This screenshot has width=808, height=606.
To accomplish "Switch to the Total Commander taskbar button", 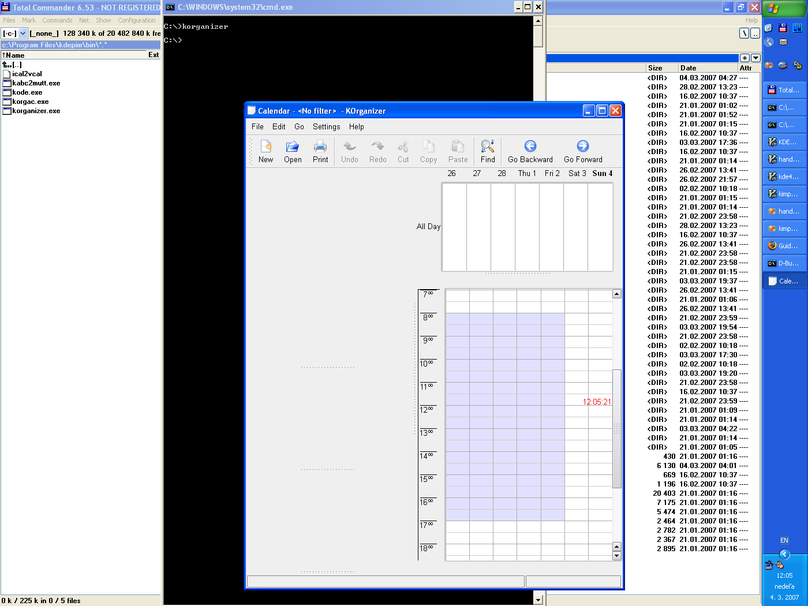I will [x=784, y=90].
